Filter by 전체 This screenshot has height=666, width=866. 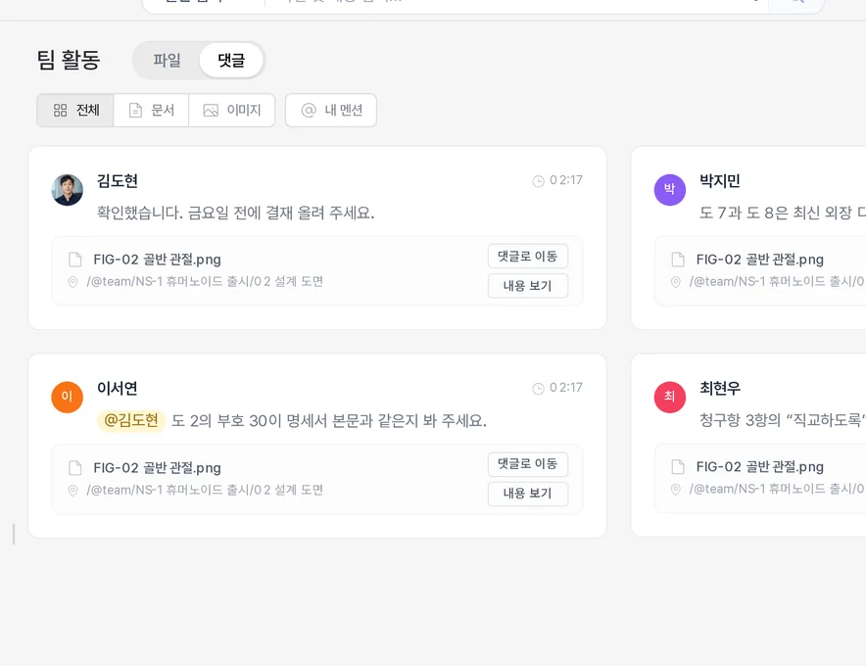click(x=75, y=111)
